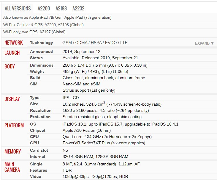Switch to the A2232 version tab
The width and height of the screenshot is (217, 180).
point(78,8)
